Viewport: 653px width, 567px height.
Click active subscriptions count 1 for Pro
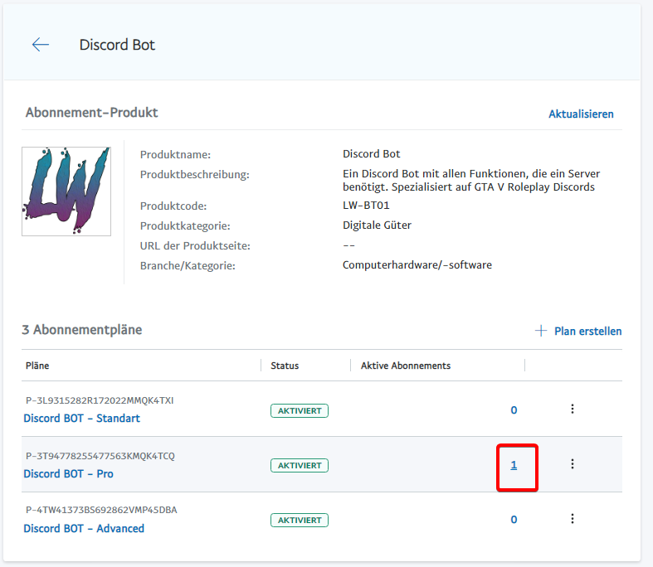(514, 465)
